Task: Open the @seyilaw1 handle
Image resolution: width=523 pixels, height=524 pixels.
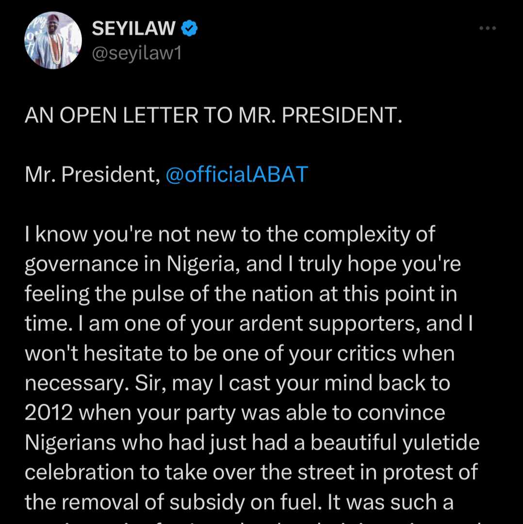Action: 137,53
